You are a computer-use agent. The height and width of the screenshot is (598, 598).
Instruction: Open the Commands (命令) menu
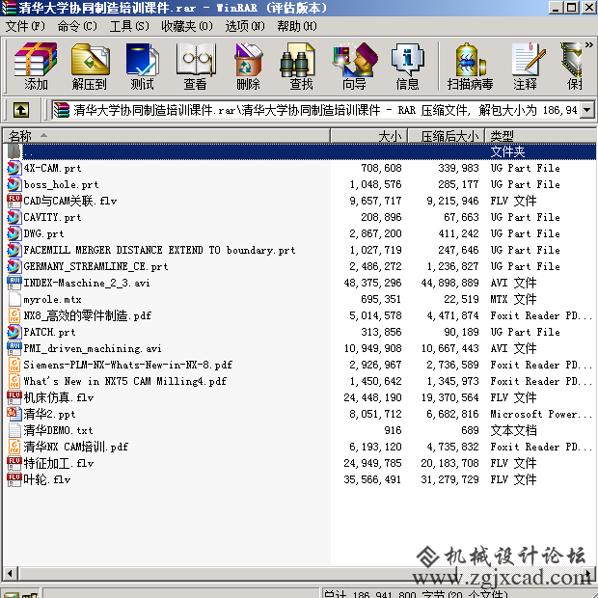[77, 26]
